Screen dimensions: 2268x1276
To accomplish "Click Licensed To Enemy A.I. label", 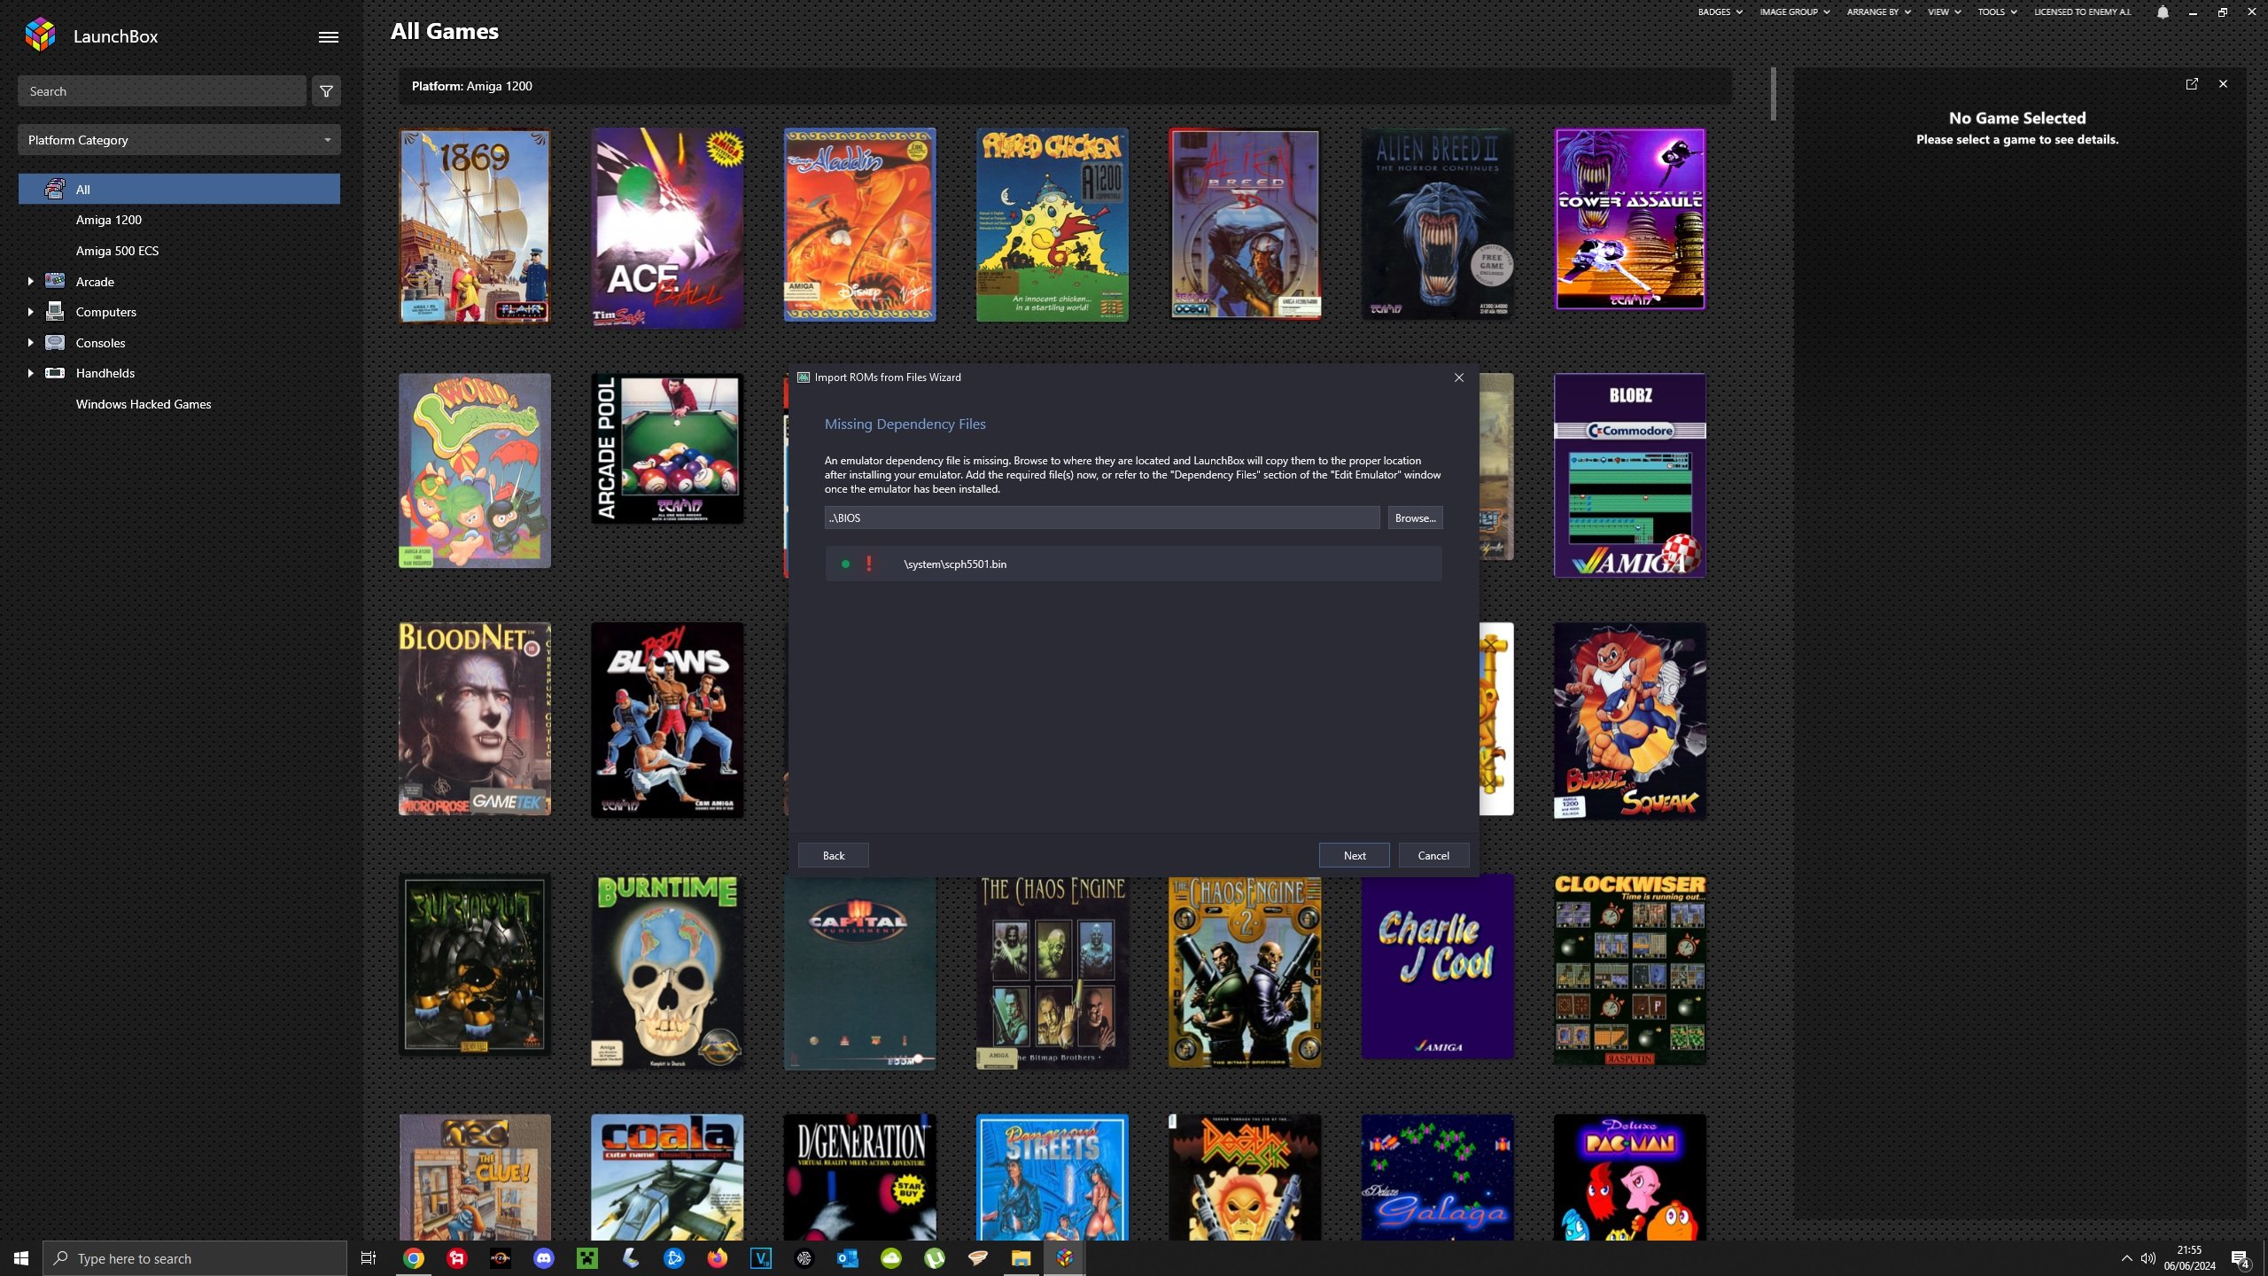I will (2082, 12).
